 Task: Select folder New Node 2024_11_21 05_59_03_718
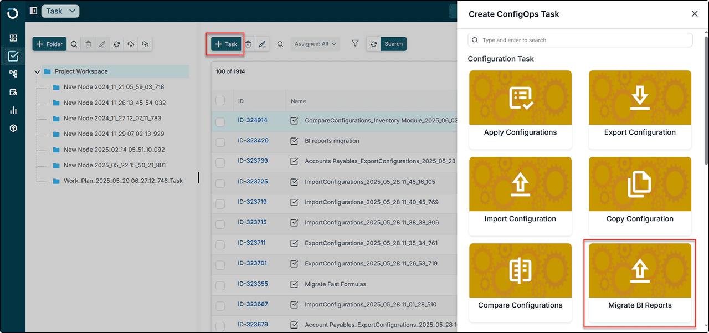pos(114,87)
